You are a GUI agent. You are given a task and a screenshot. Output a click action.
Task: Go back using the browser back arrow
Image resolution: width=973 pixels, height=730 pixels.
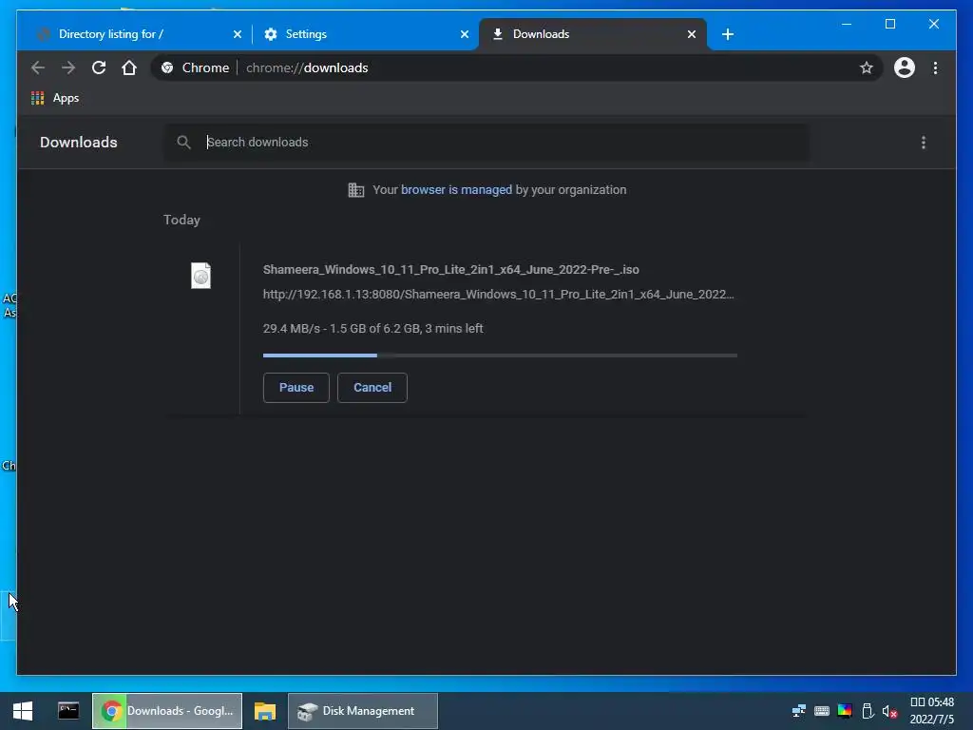38,67
